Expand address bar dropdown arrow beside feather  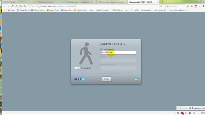164,6
